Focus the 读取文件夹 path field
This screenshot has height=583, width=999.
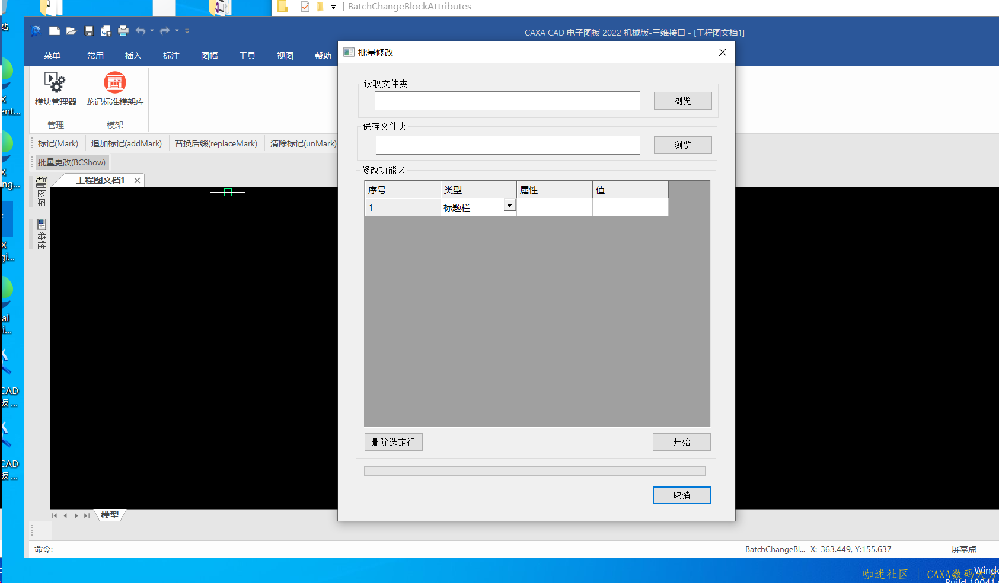click(x=508, y=101)
